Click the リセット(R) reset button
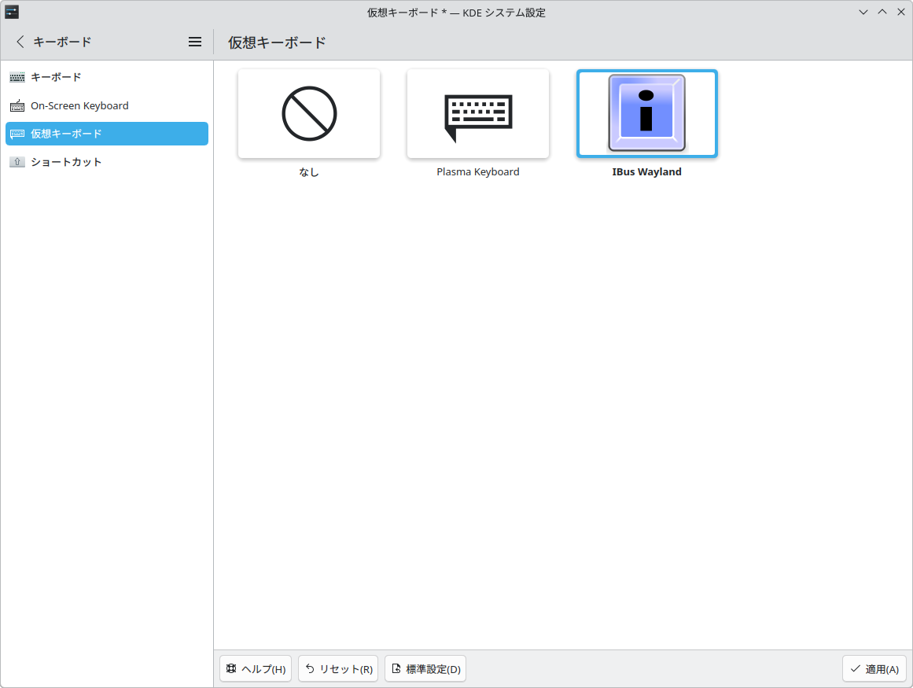Screen dimensions: 913x688 (338, 669)
